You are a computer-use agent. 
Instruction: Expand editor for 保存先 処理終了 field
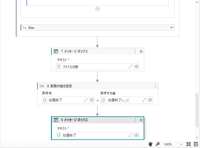(86, 100)
